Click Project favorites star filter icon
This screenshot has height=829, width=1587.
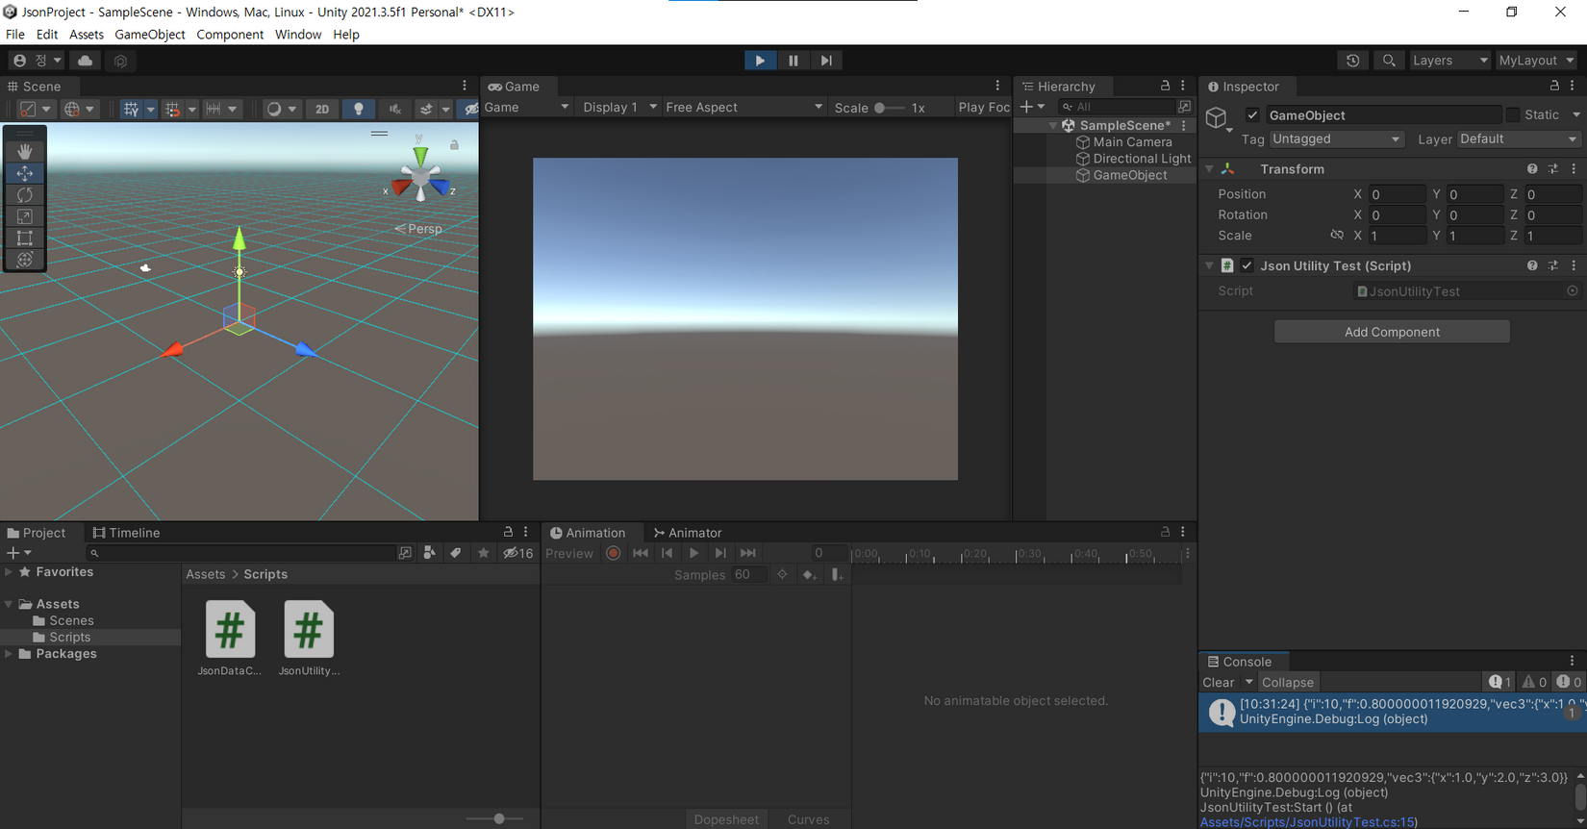click(483, 553)
